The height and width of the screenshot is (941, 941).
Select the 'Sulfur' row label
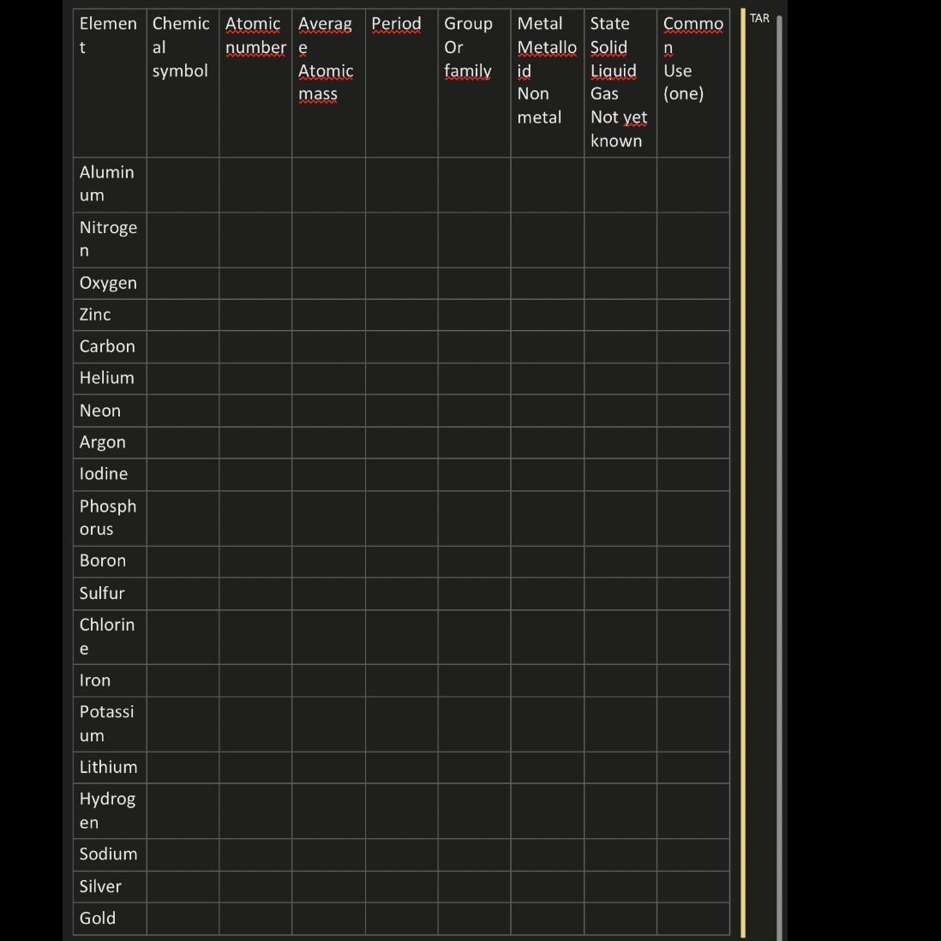point(110,594)
